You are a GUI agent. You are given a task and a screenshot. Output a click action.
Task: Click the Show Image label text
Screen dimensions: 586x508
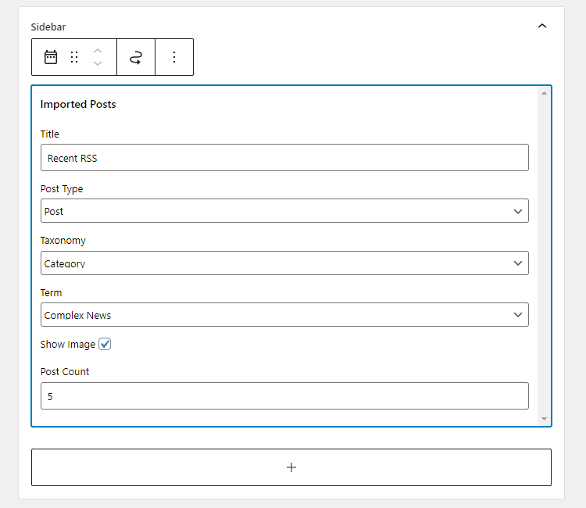pyautogui.click(x=68, y=345)
